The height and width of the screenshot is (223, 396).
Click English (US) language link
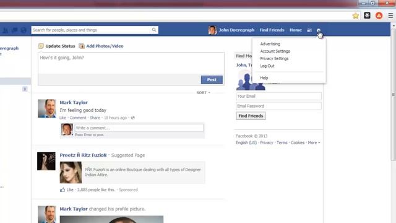click(x=246, y=142)
